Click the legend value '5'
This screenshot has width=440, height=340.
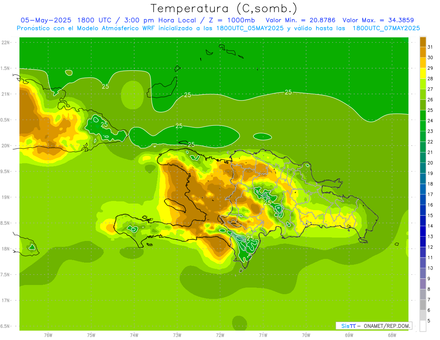click(429, 321)
